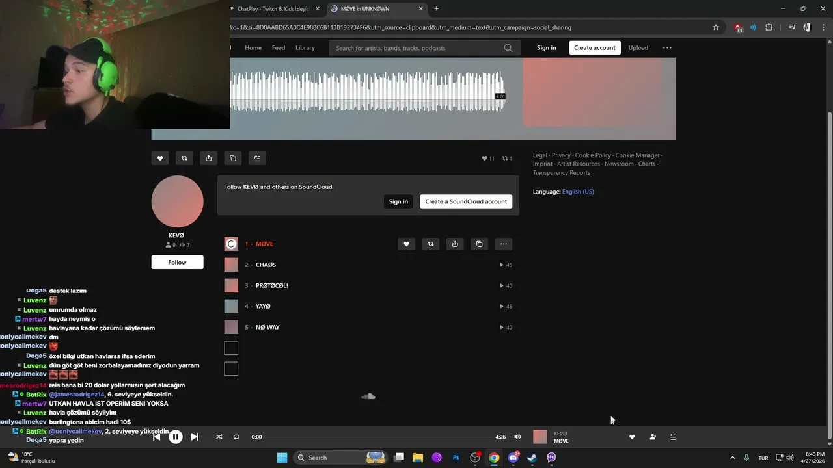Screen dimensions: 833x468
Task: Open the Library page
Action: click(x=305, y=47)
